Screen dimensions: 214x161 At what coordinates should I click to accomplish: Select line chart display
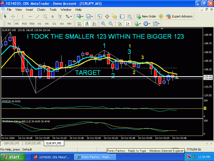(x=95, y=24)
